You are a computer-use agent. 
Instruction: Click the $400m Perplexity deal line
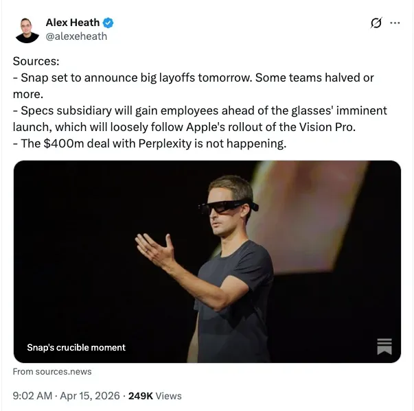pos(150,144)
